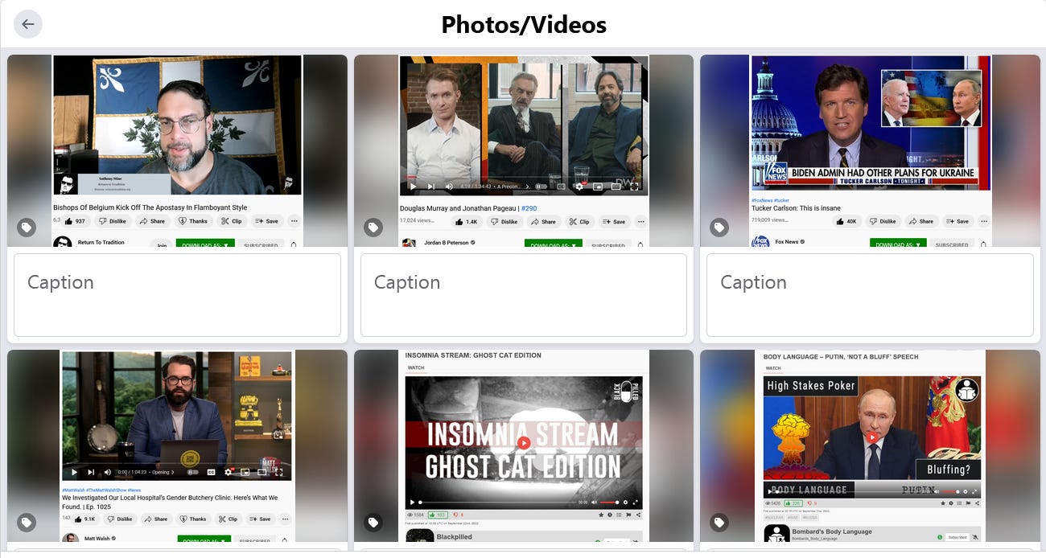This screenshot has height=558, width=1046.
Task: Open the Insomnia Stream Ghost Cat thumbnail
Action: click(524, 445)
